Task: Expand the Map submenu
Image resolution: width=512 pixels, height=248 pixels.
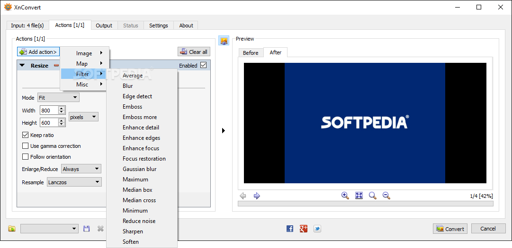Action: 84,63
